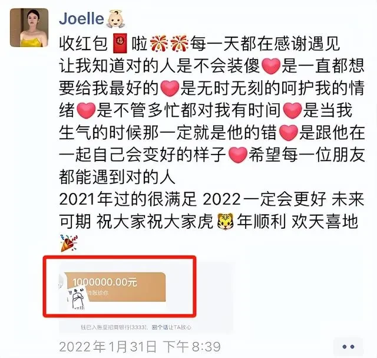Open Joelle's profile photo avatar
The image size is (377, 358).
(x=29, y=28)
